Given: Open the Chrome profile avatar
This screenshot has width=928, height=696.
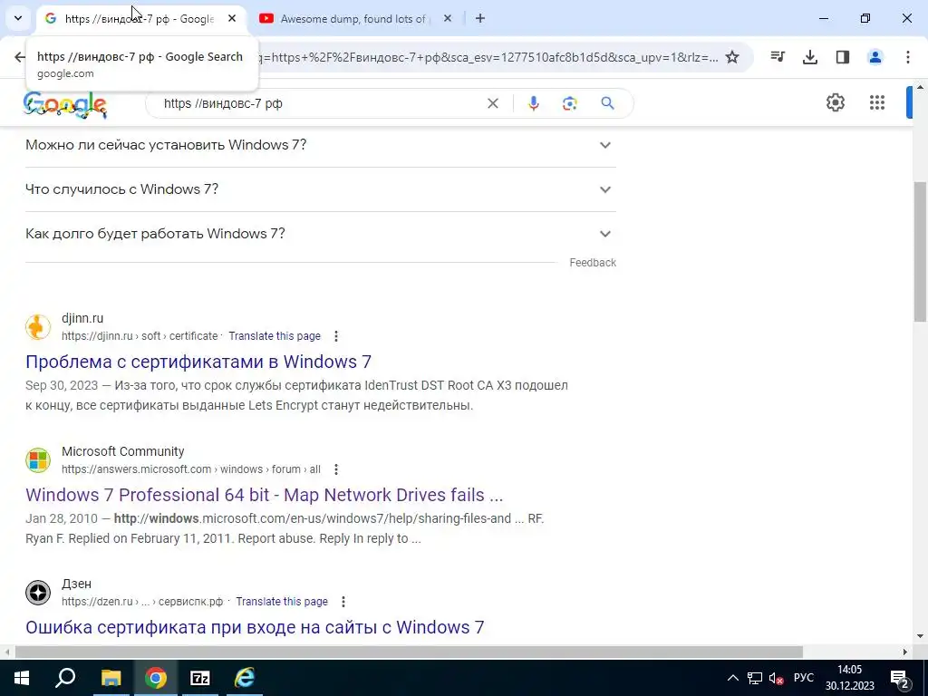Looking at the screenshot, I should coord(875,57).
